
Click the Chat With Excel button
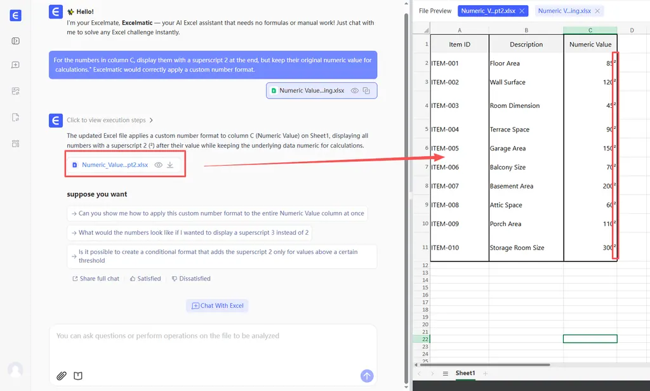tap(217, 306)
